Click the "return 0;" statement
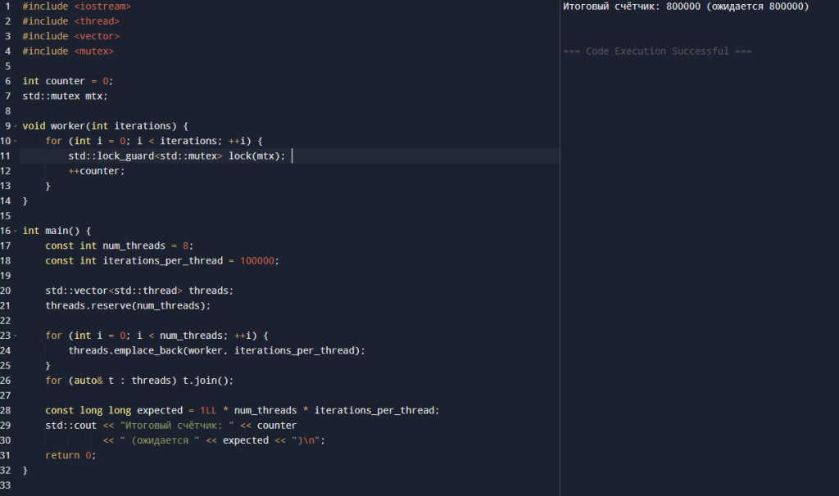The height and width of the screenshot is (496, 839). click(x=70, y=455)
